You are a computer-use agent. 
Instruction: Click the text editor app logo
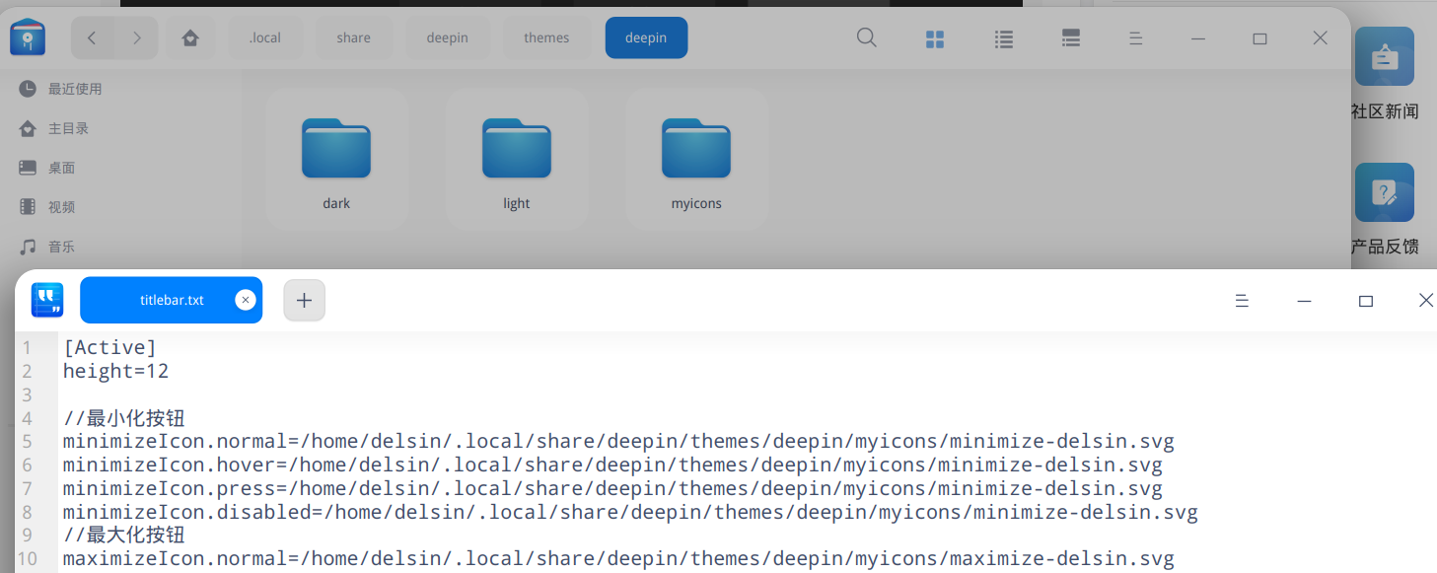pos(47,300)
